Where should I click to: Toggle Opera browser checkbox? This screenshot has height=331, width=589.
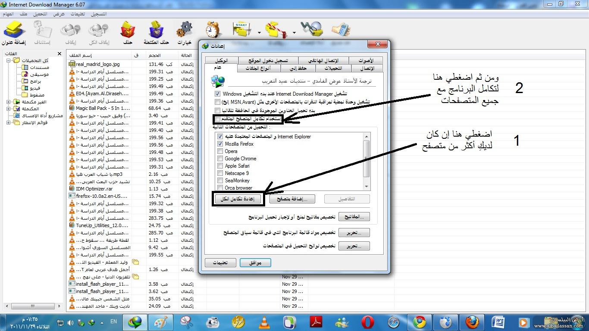pyautogui.click(x=220, y=151)
